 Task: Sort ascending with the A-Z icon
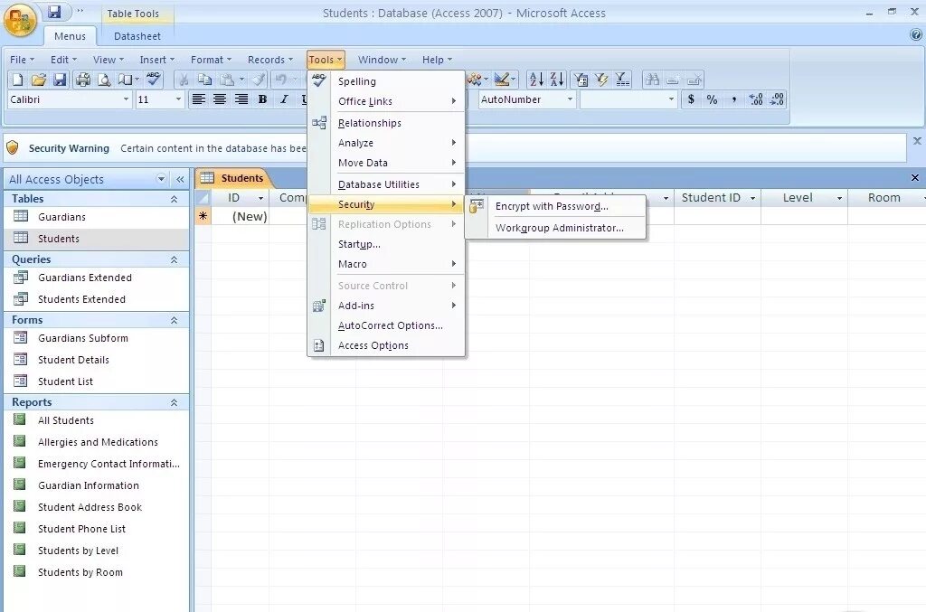point(536,80)
